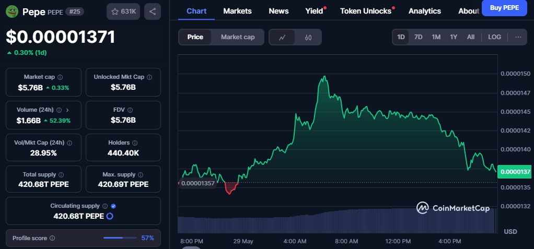Set chart range to 1D
534x249 pixels.
401,37
